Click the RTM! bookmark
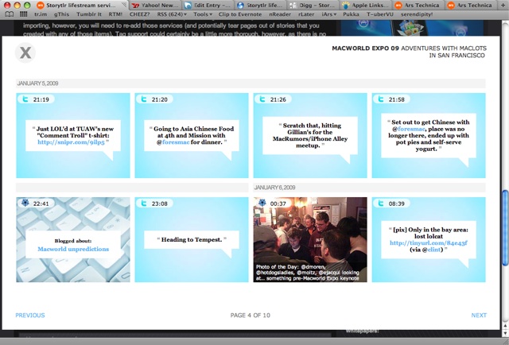Viewport: 509px width, 345px height. 115,14
